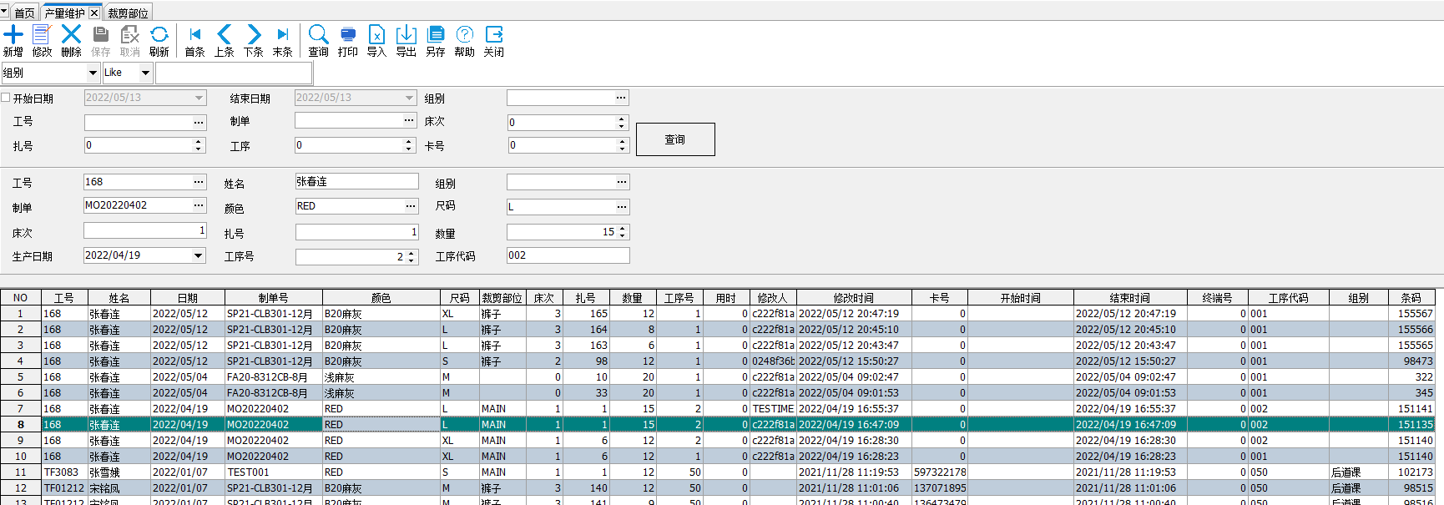Jump to last record with 末条
1444x505 pixels.
point(283,40)
